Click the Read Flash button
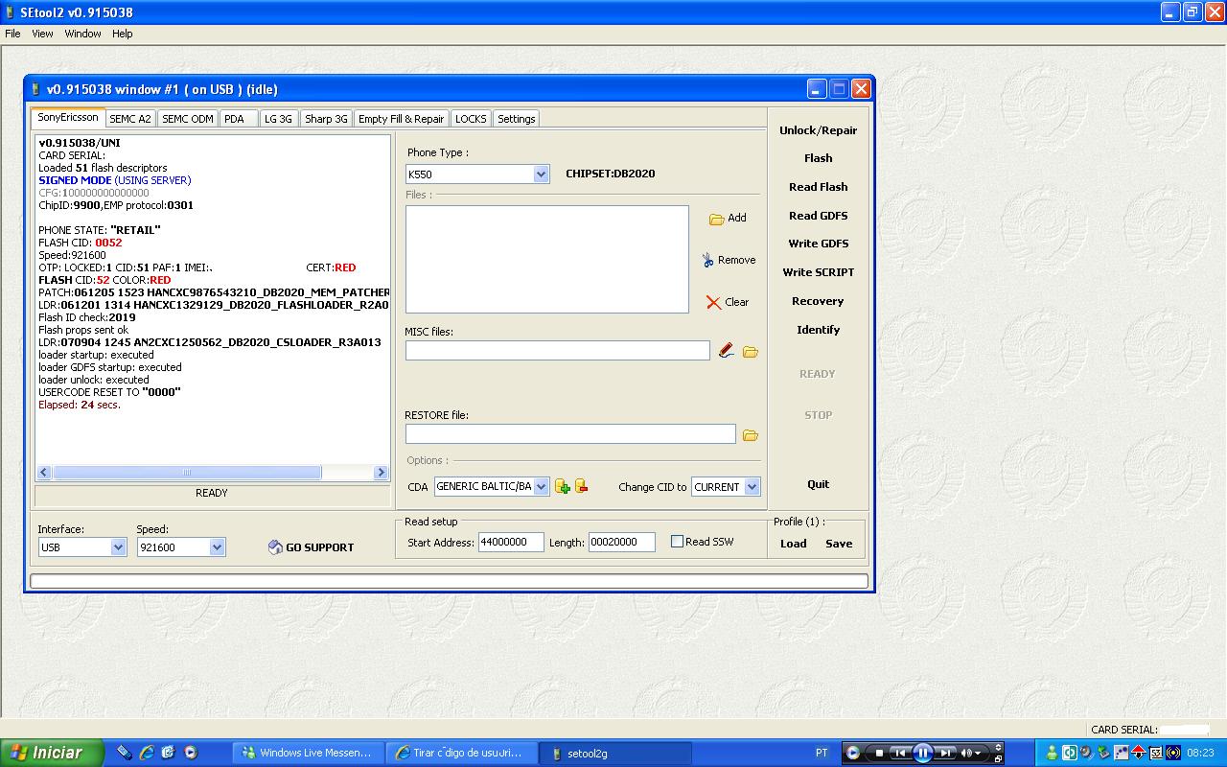Screen dimensions: 1227x767 click(818, 187)
